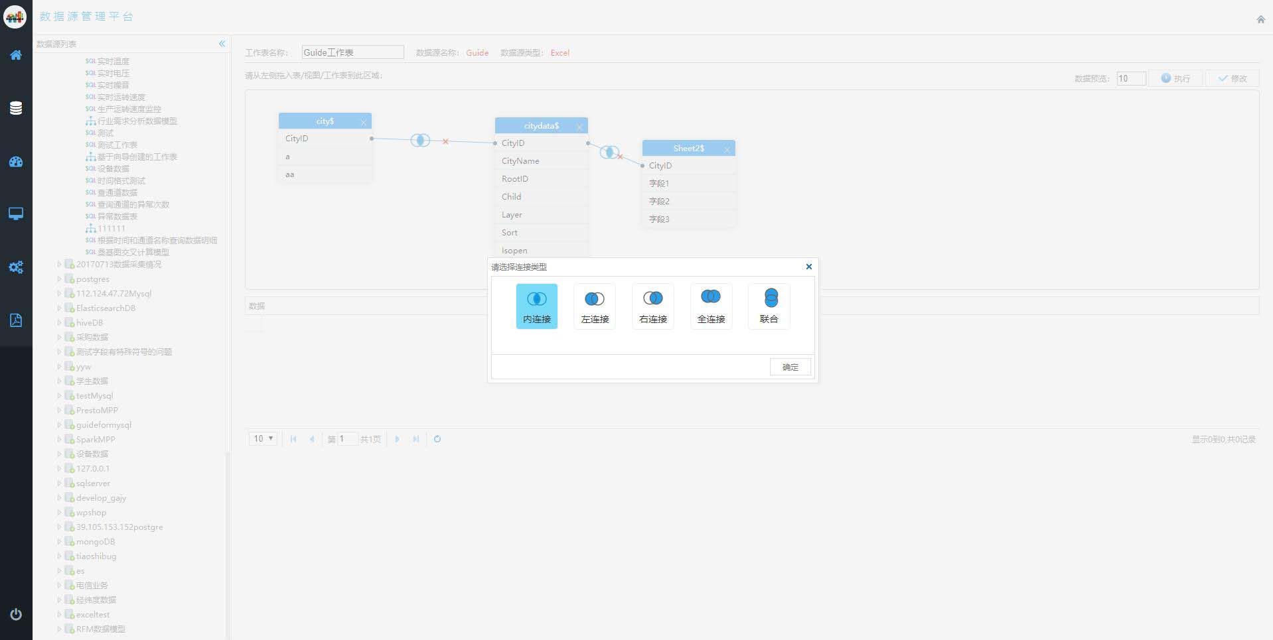1273x640 pixels.
Task: Click the 工作表名称 input field
Action: [x=352, y=52]
